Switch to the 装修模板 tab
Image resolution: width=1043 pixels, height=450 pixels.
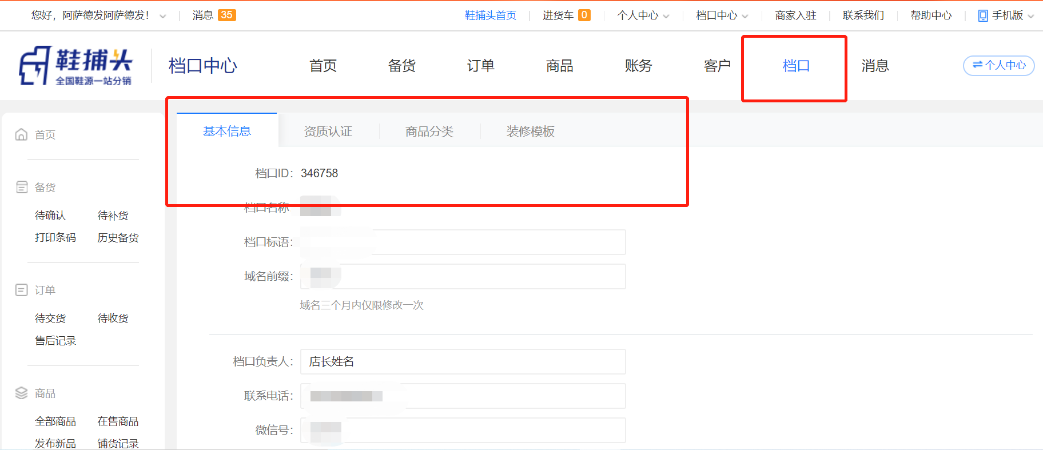(530, 132)
